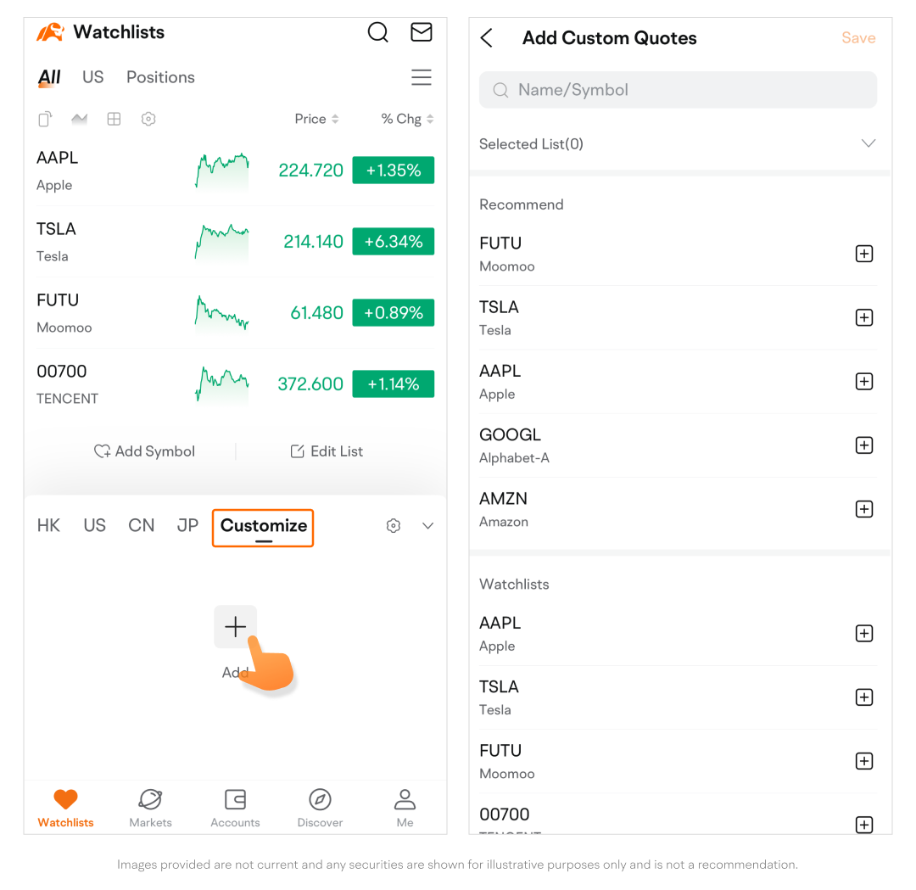Add FUTU Moomoo from Recommend list

pyautogui.click(x=864, y=254)
